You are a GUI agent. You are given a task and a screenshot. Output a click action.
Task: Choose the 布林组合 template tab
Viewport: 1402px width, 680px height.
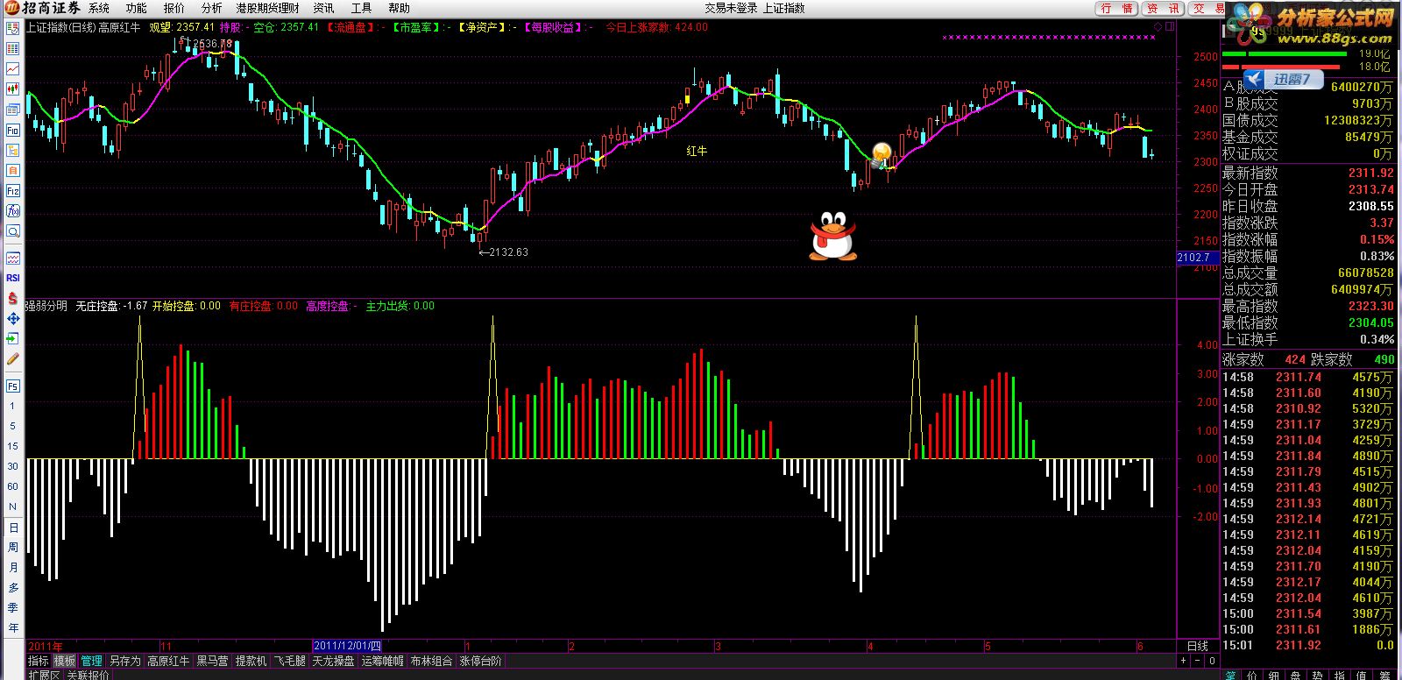click(432, 661)
